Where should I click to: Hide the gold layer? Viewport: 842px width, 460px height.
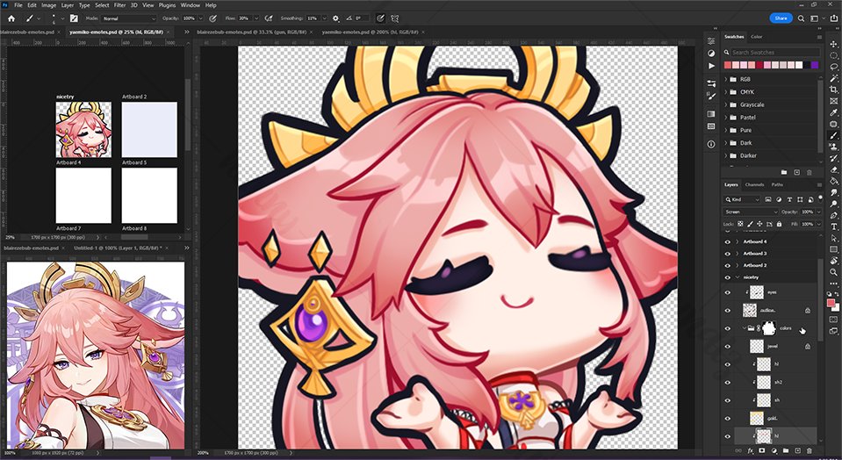point(728,419)
